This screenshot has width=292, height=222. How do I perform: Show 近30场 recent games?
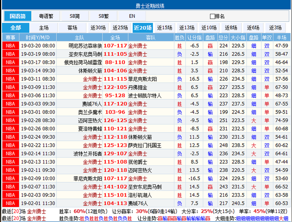coord(98,28)
